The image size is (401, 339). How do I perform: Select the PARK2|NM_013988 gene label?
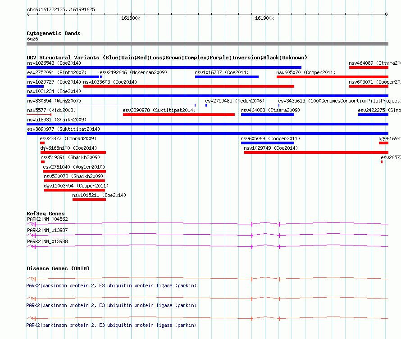[48, 242]
